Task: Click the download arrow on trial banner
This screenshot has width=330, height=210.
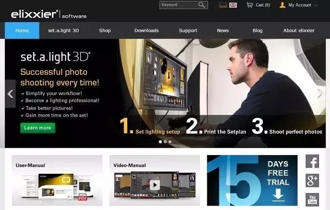Action: coord(278,195)
